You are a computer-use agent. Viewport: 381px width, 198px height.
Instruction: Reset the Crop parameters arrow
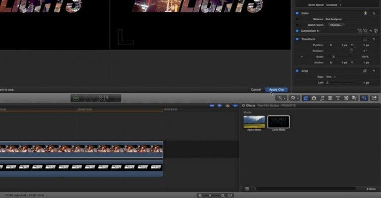pyautogui.click(x=374, y=71)
